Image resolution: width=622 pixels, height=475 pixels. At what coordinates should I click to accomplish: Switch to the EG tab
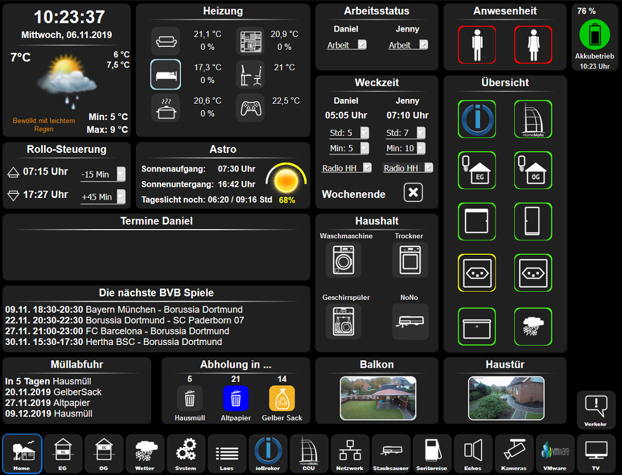click(63, 454)
